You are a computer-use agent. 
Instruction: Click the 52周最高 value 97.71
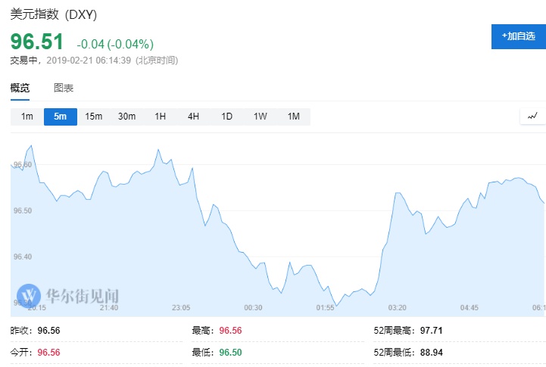click(443, 331)
